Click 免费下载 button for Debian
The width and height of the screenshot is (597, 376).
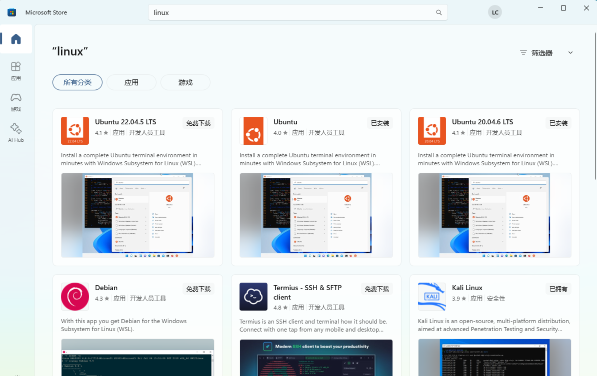(198, 289)
